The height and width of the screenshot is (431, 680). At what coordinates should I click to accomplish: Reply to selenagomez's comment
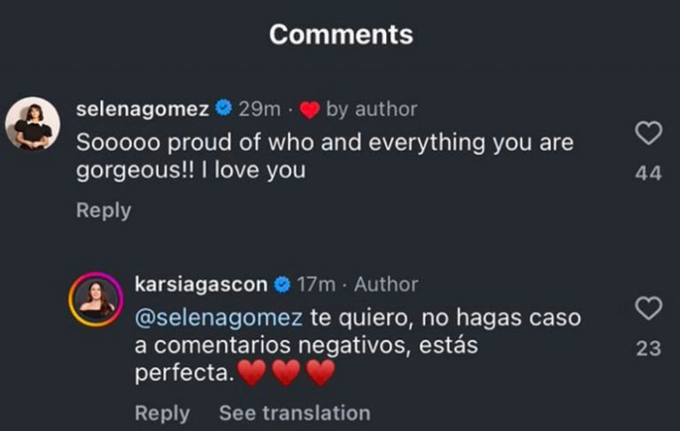click(x=103, y=211)
